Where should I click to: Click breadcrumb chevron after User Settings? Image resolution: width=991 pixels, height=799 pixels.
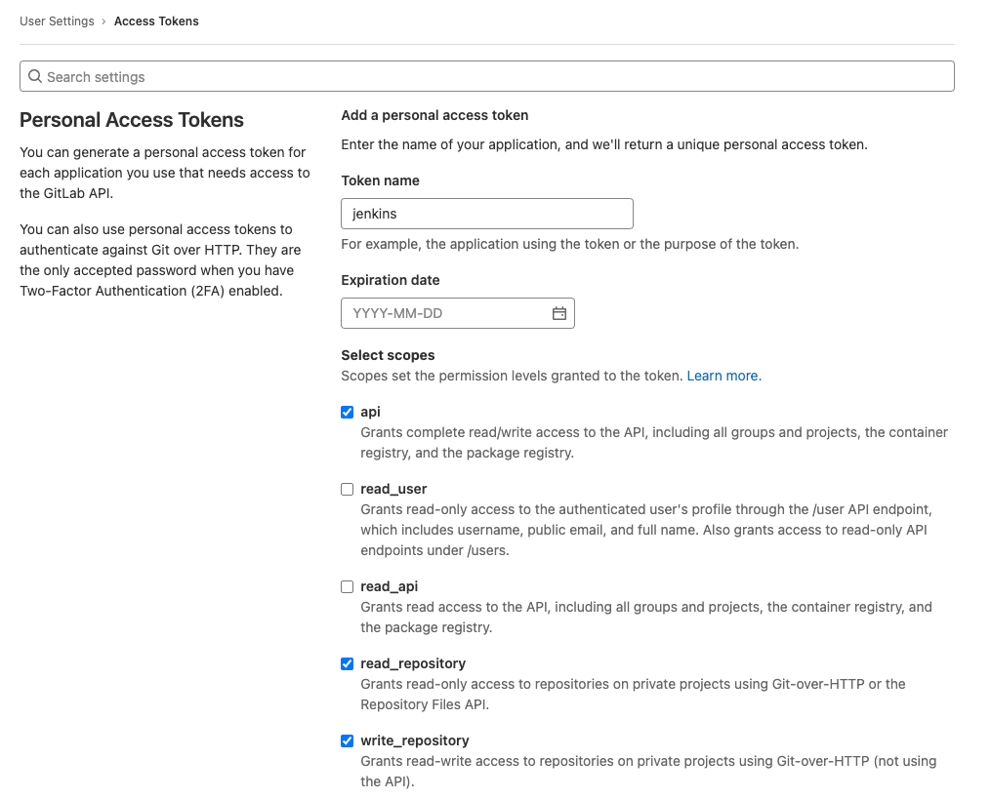pyautogui.click(x=104, y=21)
